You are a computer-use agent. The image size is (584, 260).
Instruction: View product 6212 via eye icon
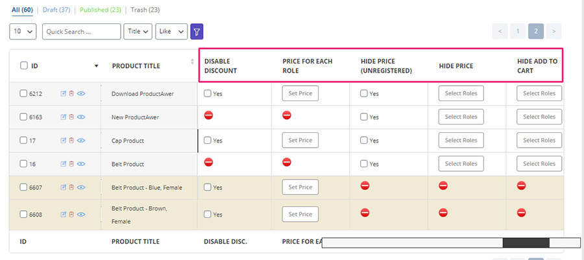pos(81,94)
